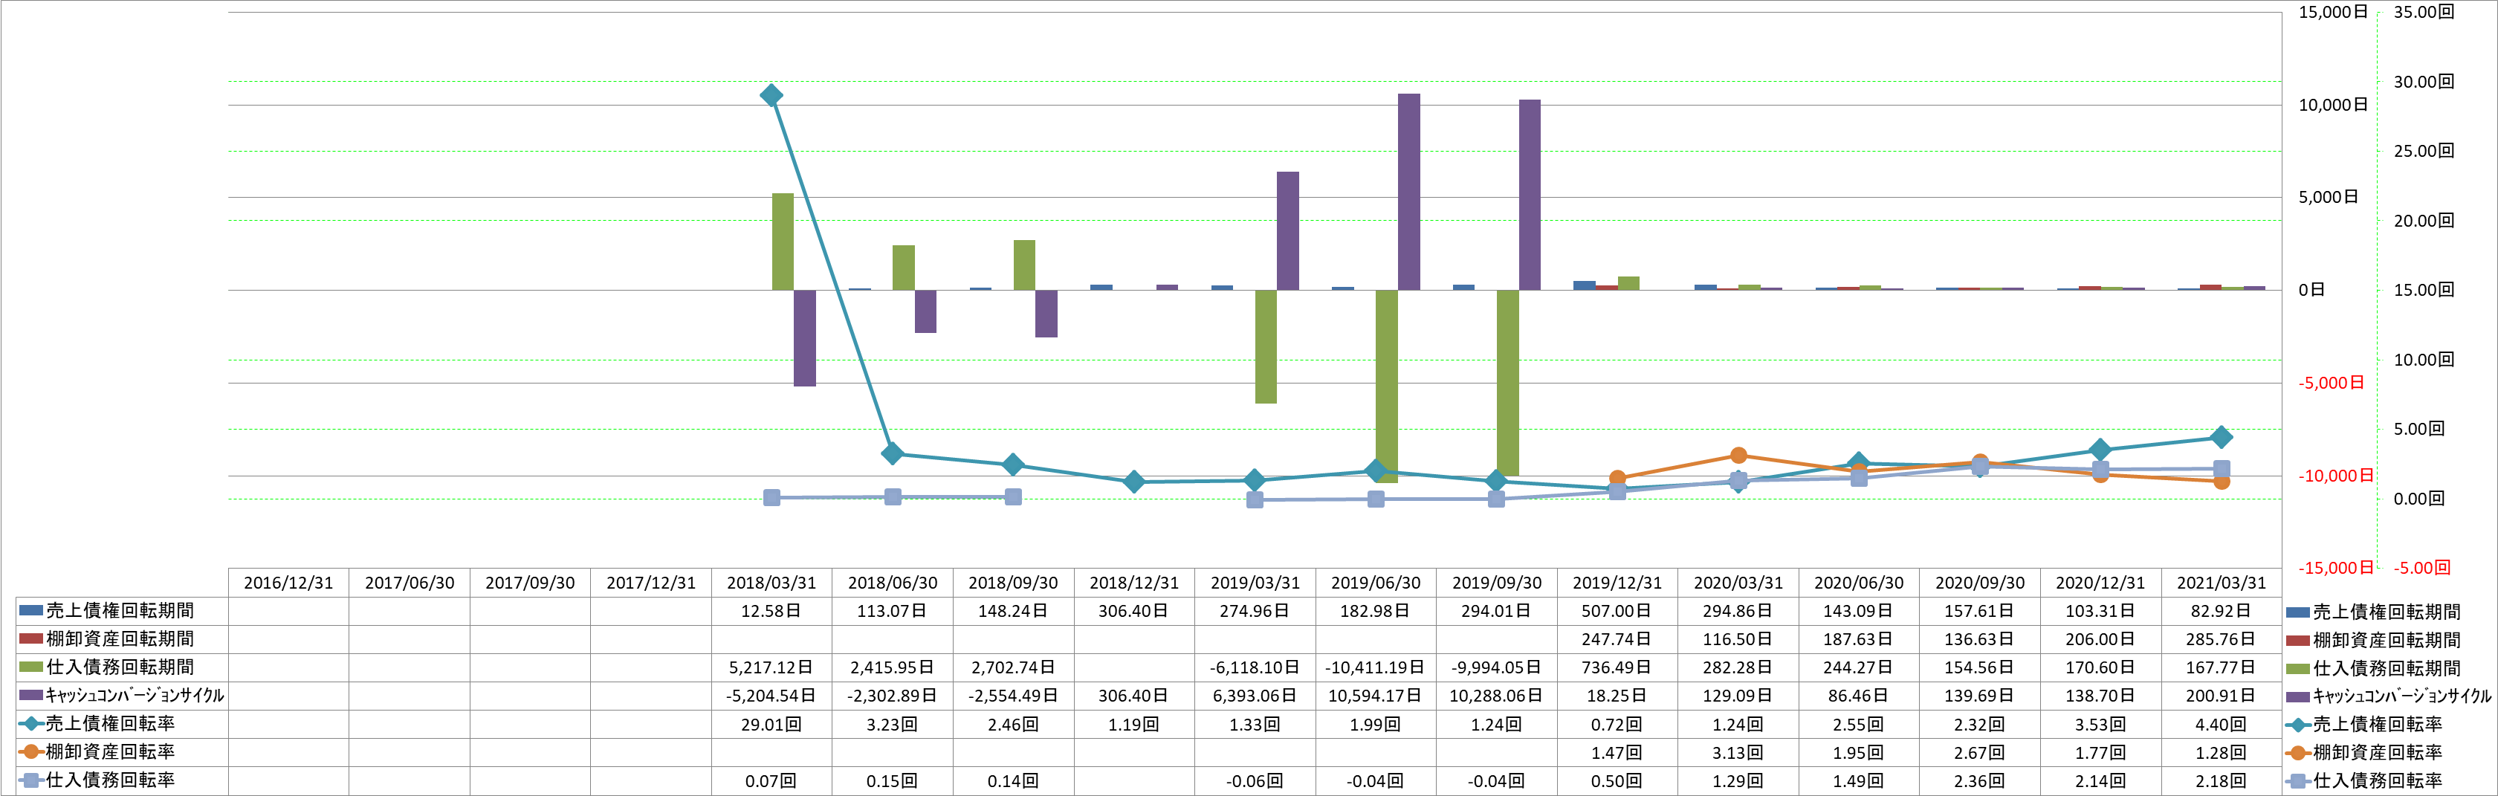Screen dimensions: 2498x796
Task: Click the teal diamond data point at 2018/06/30
Action: point(893,454)
